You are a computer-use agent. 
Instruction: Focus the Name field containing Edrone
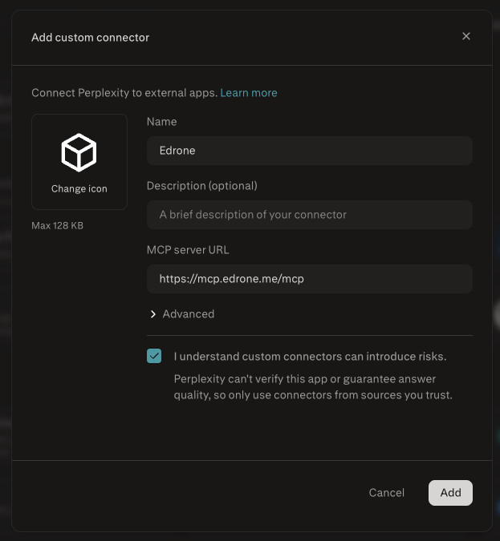pyautogui.click(x=310, y=151)
